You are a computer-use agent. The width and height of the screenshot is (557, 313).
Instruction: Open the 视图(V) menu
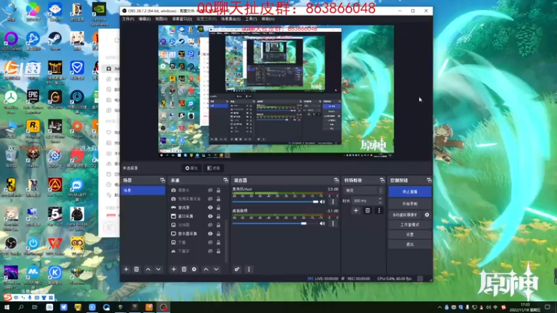161,19
